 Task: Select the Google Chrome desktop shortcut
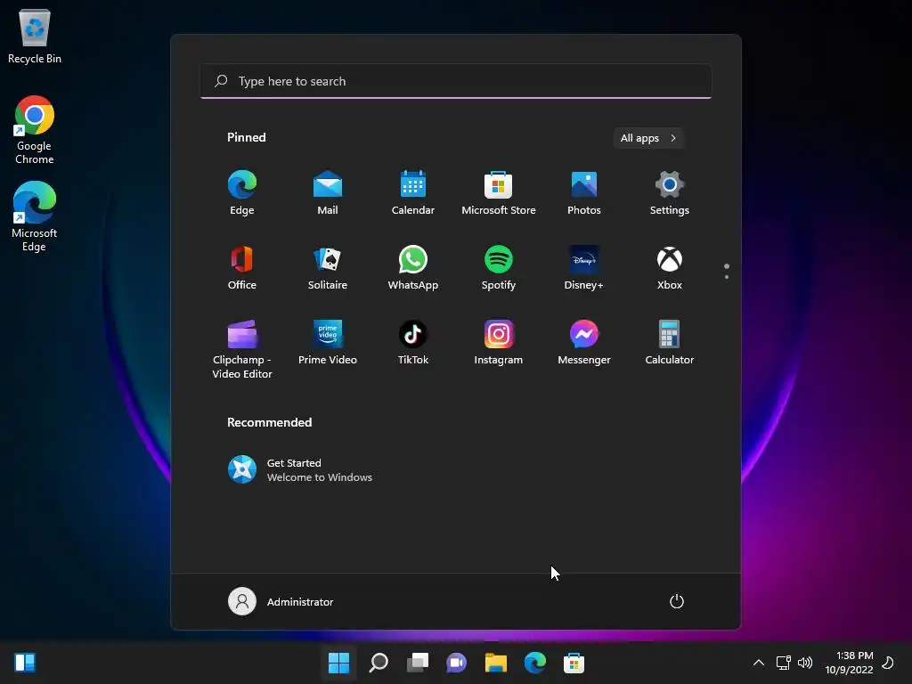pos(35,130)
